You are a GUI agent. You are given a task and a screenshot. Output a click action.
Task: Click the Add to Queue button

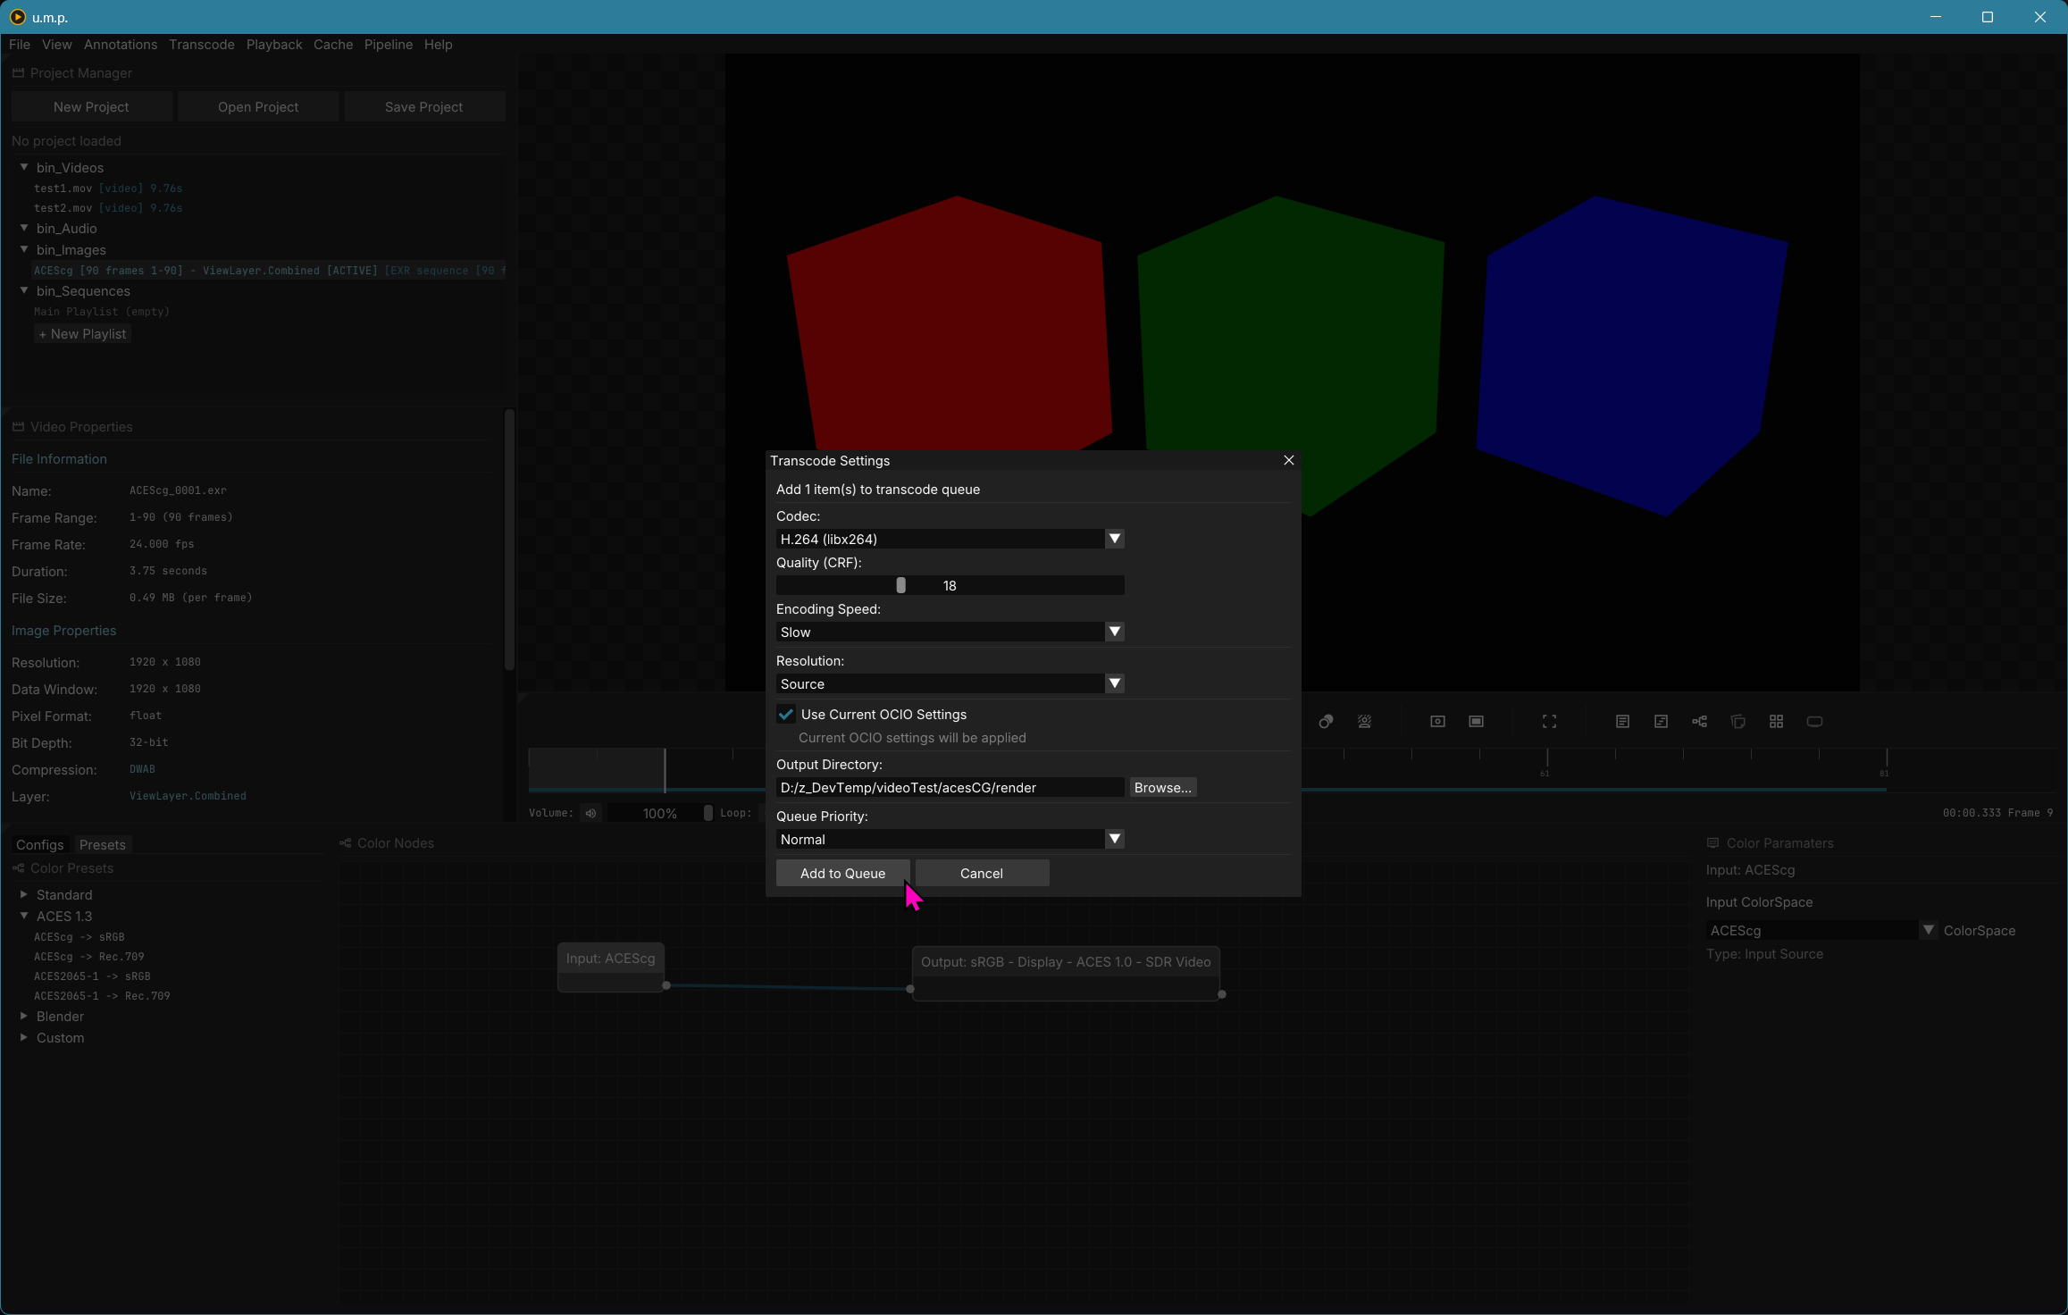tap(842, 873)
